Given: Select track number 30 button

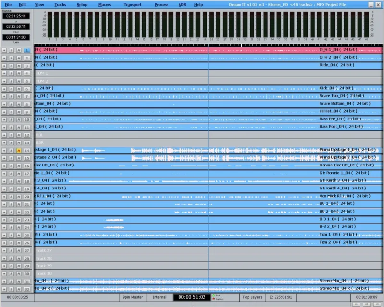Looking at the screenshot, I should click(x=27, y=274).
